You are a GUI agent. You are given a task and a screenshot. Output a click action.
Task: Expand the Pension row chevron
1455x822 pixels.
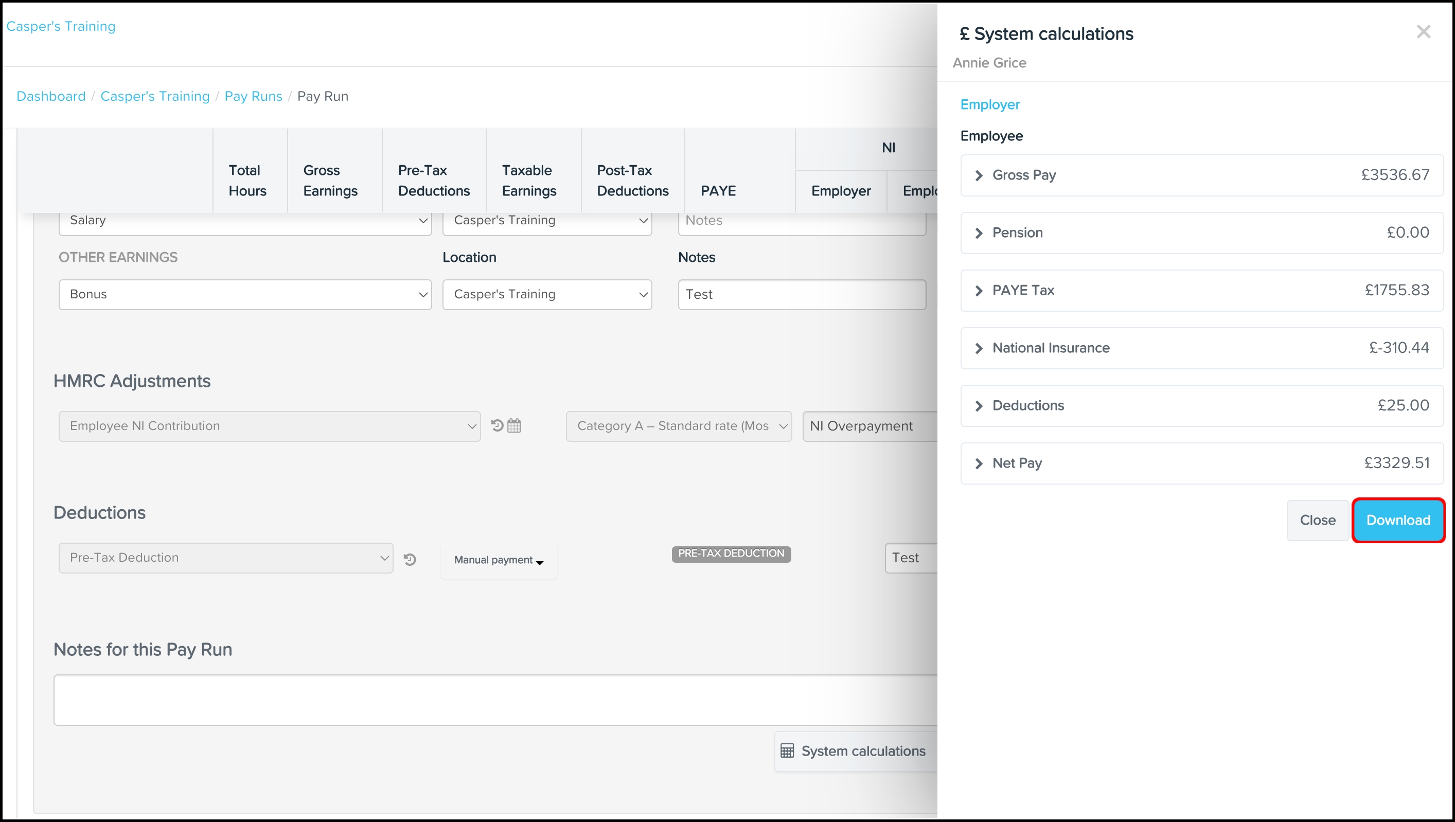[x=979, y=233]
